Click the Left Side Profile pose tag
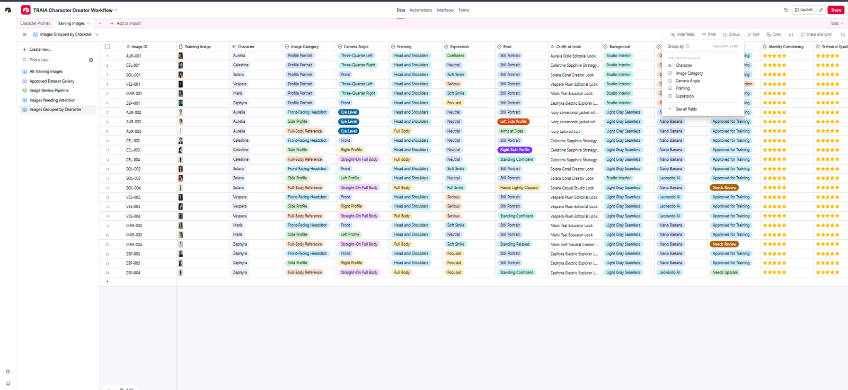Viewport: 848px width, 390px height. point(514,122)
